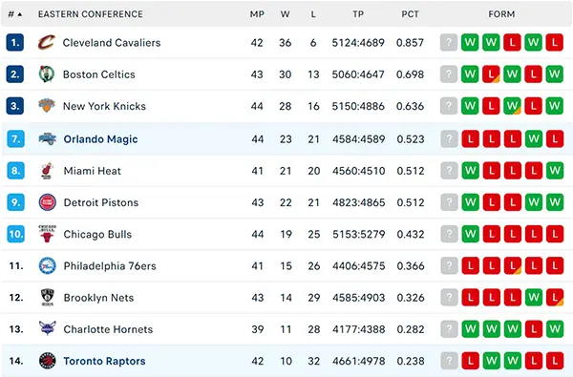Click Cleveland's most recent green W form badge
This screenshot has height=377, width=573.
point(470,42)
